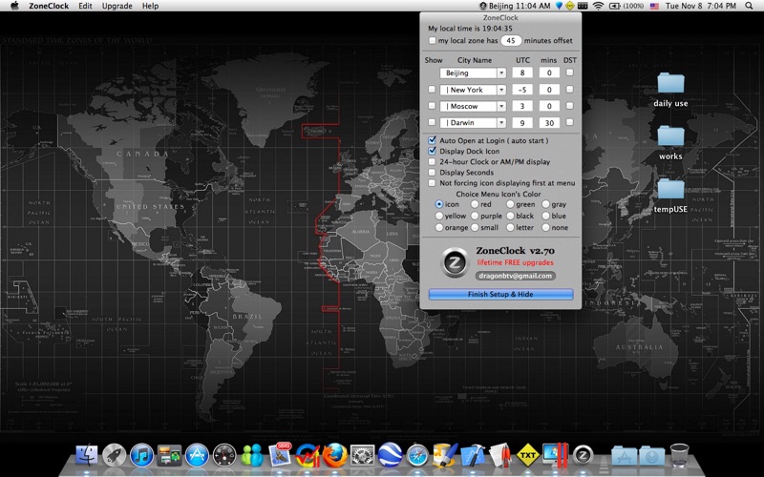Image resolution: width=764 pixels, height=477 pixels.
Task: Check Show box for Darwin
Action: (x=432, y=123)
